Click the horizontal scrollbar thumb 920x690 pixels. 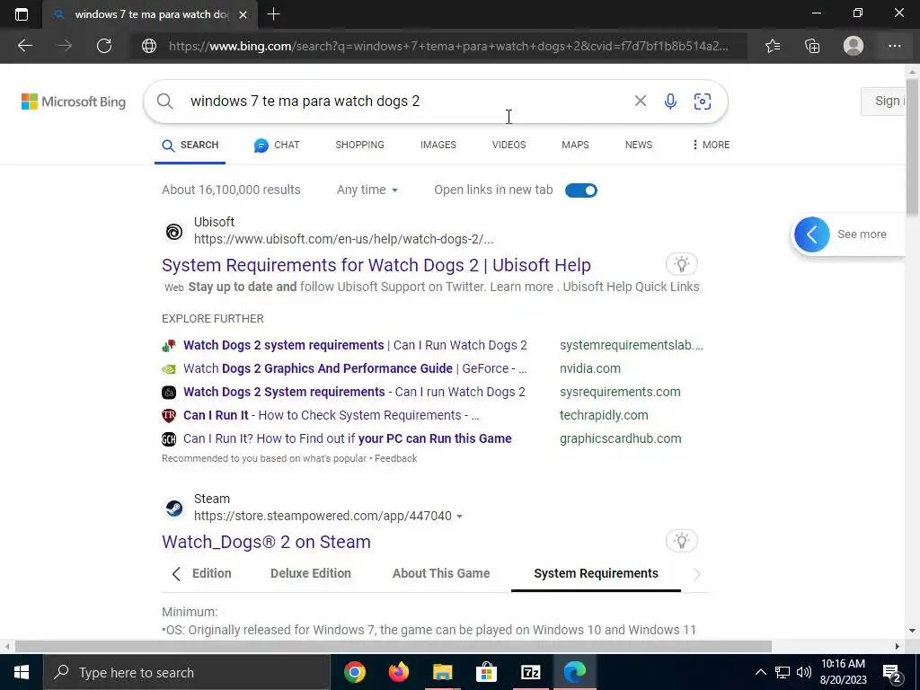pos(394,646)
